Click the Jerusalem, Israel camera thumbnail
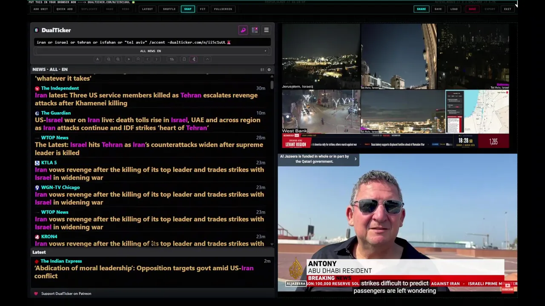This screenshot has width=545, height=306. (x=321, y=57)
